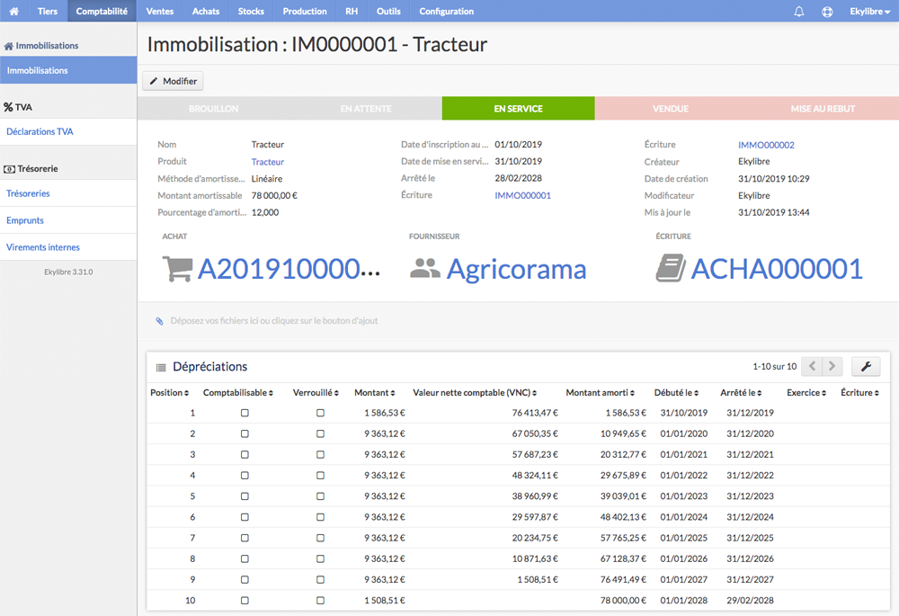
Task: Open journal entry IMMO000001
Action: (523, 195)
